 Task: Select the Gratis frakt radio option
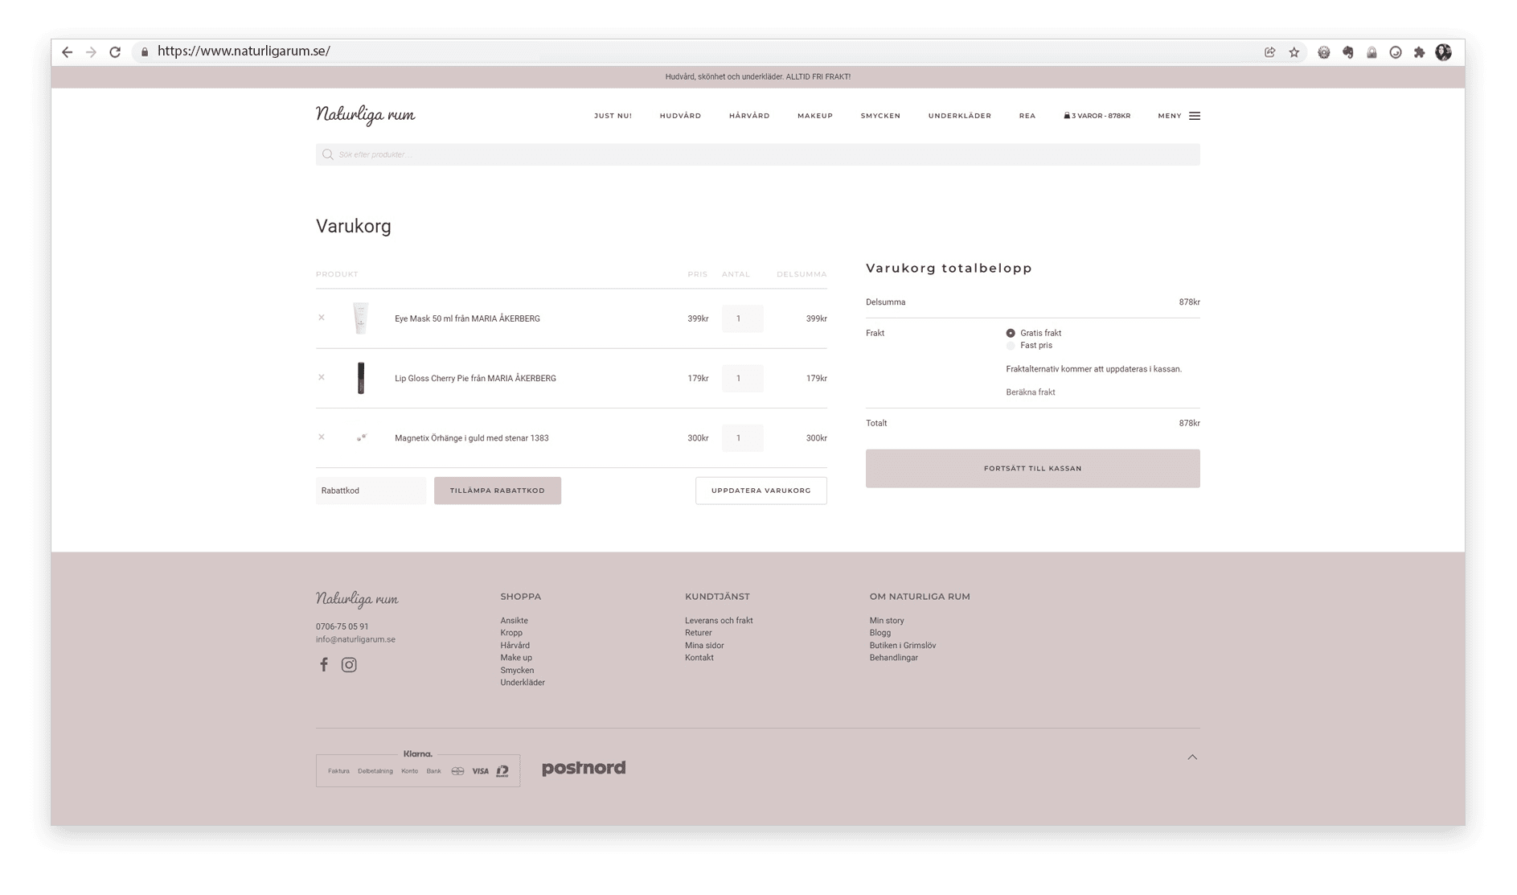1011,333
